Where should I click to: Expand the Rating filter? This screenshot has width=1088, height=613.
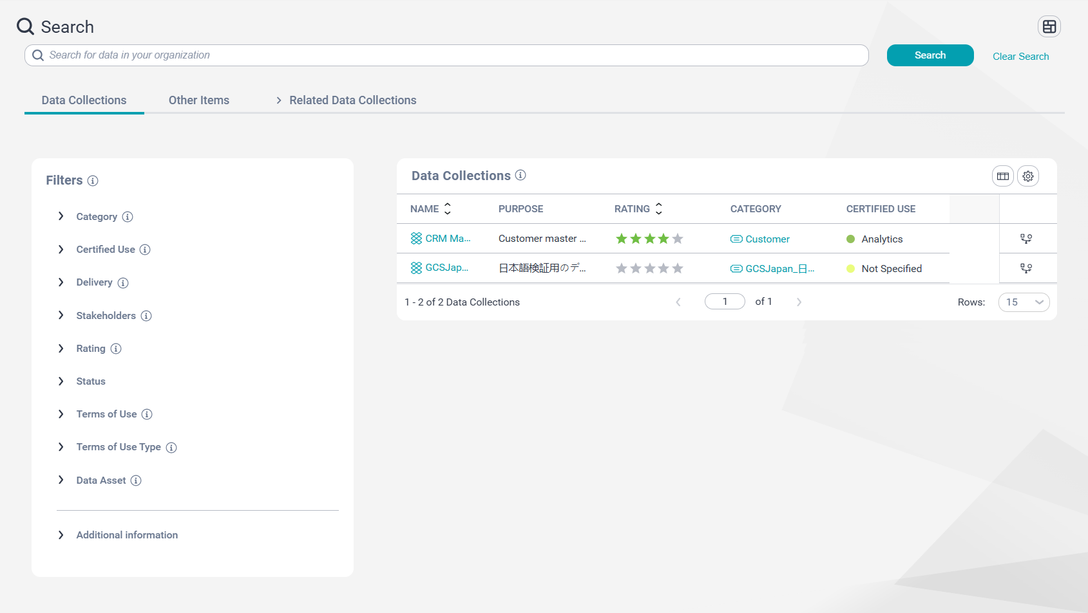61,348
